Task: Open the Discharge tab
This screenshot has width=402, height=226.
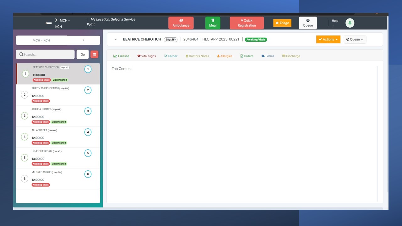Action: tap(291, 56)
